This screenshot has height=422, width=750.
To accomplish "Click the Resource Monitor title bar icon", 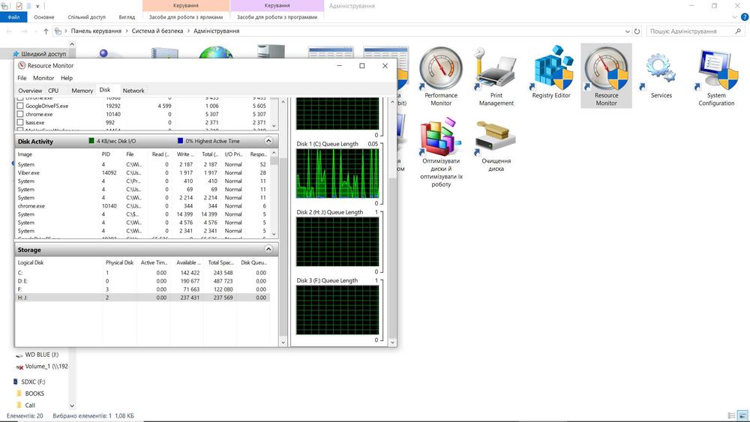I will pos(22,65).
